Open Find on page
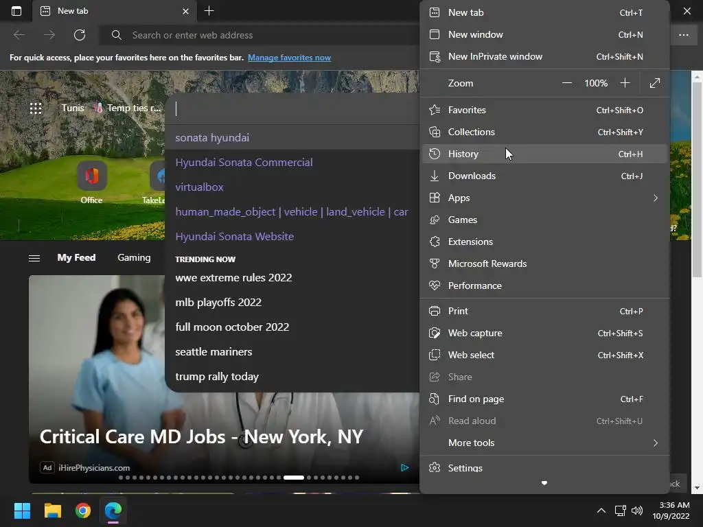 (x=544, y=399)
